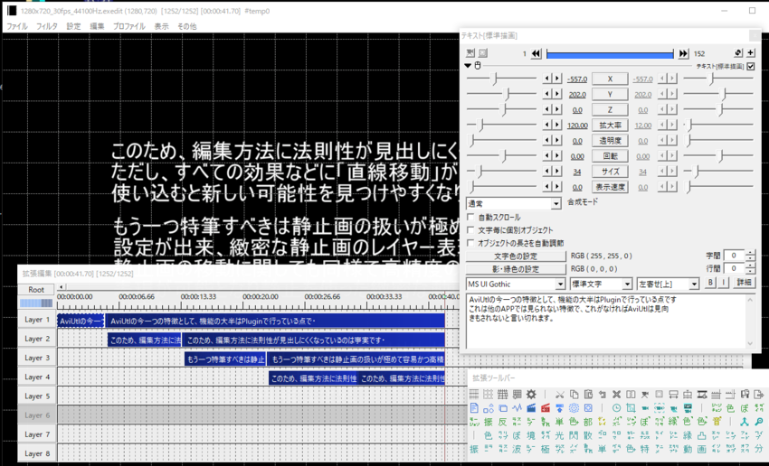Click the X delete icon in toolbar

(x=616, y=394)
